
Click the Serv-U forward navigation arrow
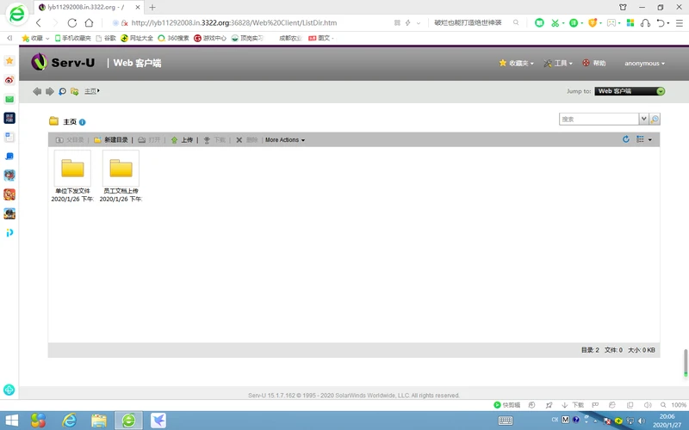pos(50,91)
